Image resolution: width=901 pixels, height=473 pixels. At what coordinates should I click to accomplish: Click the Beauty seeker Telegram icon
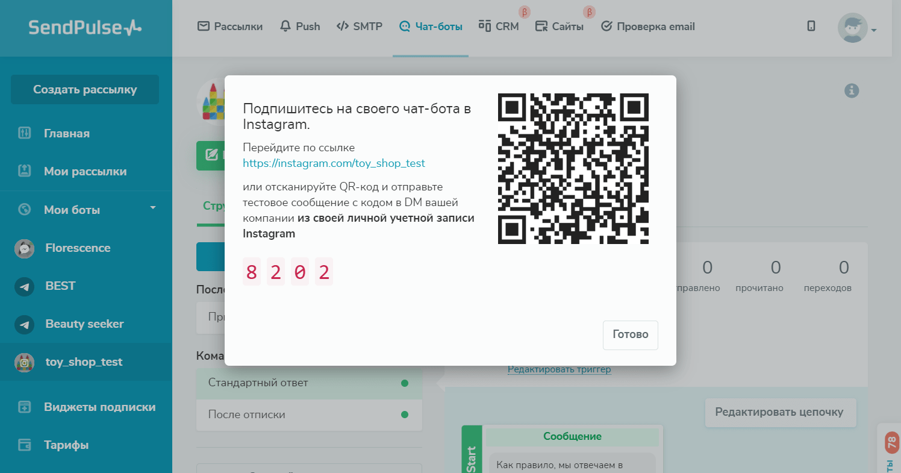[x=24, y=324]
